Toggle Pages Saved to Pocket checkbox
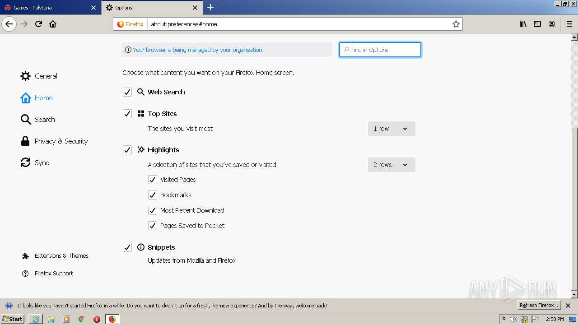The height and width of the screenshot is (325, 578). (x=153, y=226)
